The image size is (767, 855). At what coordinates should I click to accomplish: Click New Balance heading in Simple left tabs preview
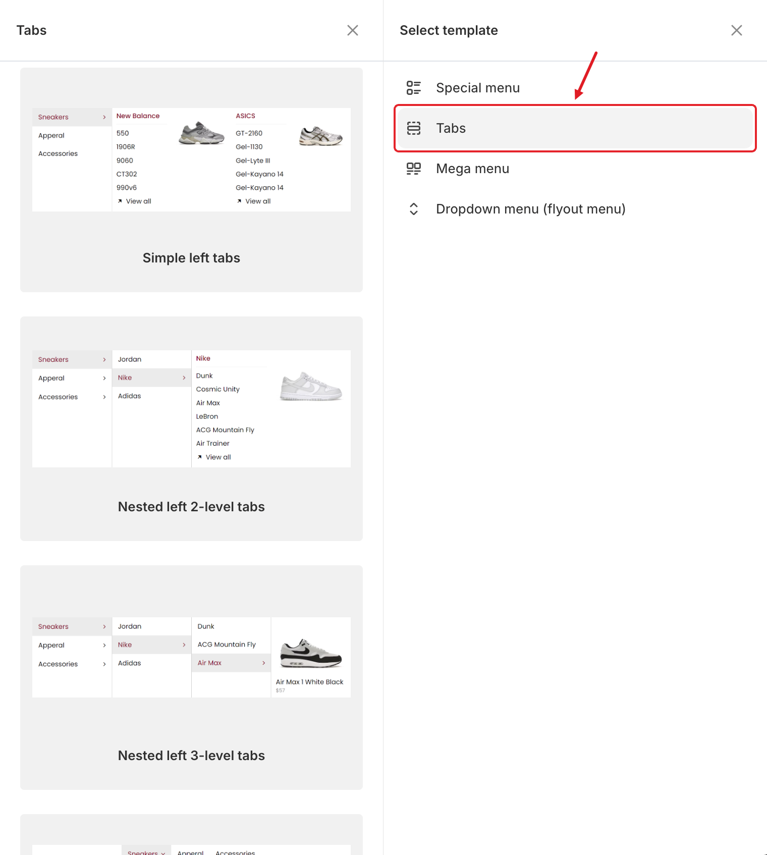pyautogui.click(x=138, y=116)
